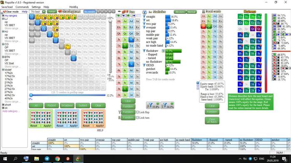
Task: Pick the Kc card in board selector
Action: pyautogui.click(x=125, y=27)
